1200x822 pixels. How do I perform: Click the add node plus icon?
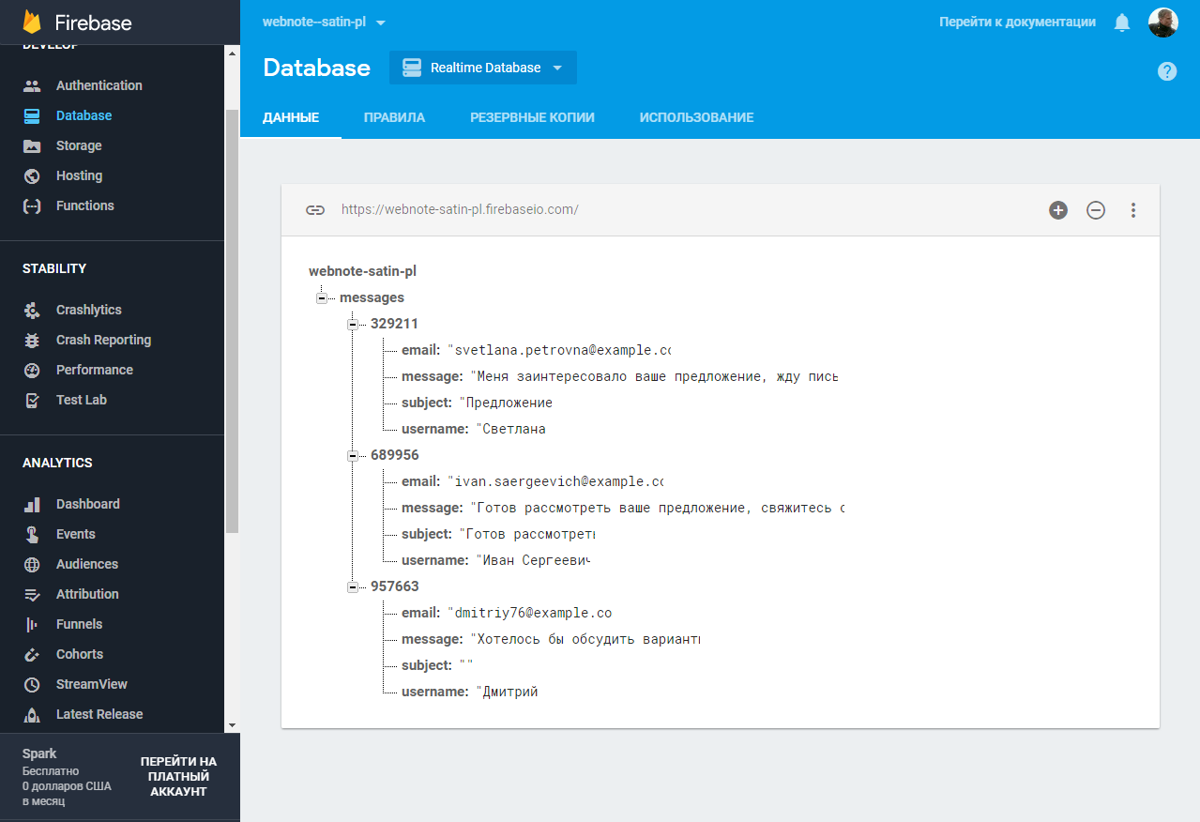pyautogui.click(x=1057, y=210)
